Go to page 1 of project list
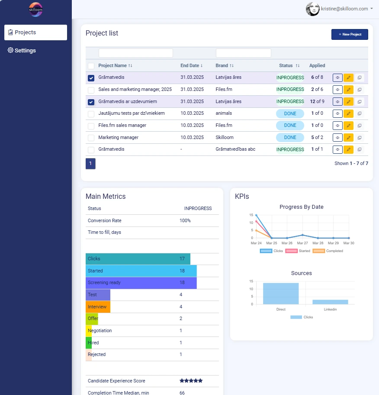This screenshot has width=379, height=395. coord(90,164)
